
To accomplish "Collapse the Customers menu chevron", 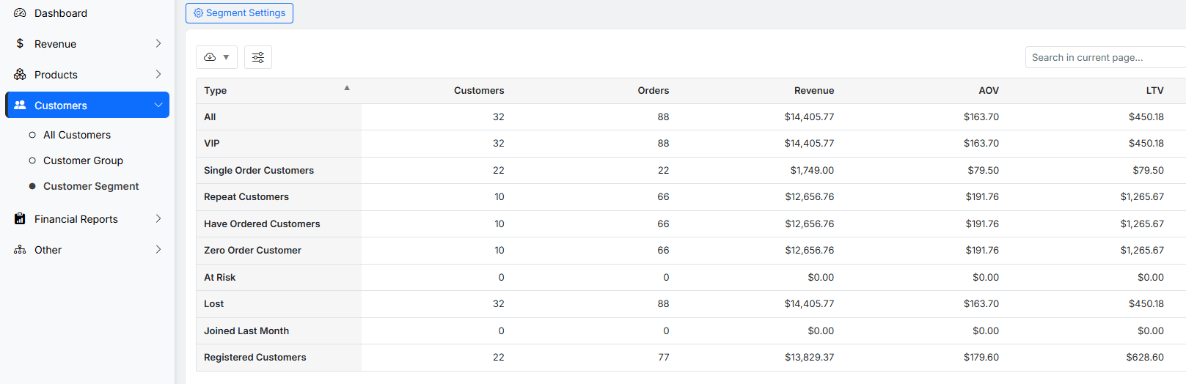I will click(x=158, y=106).
